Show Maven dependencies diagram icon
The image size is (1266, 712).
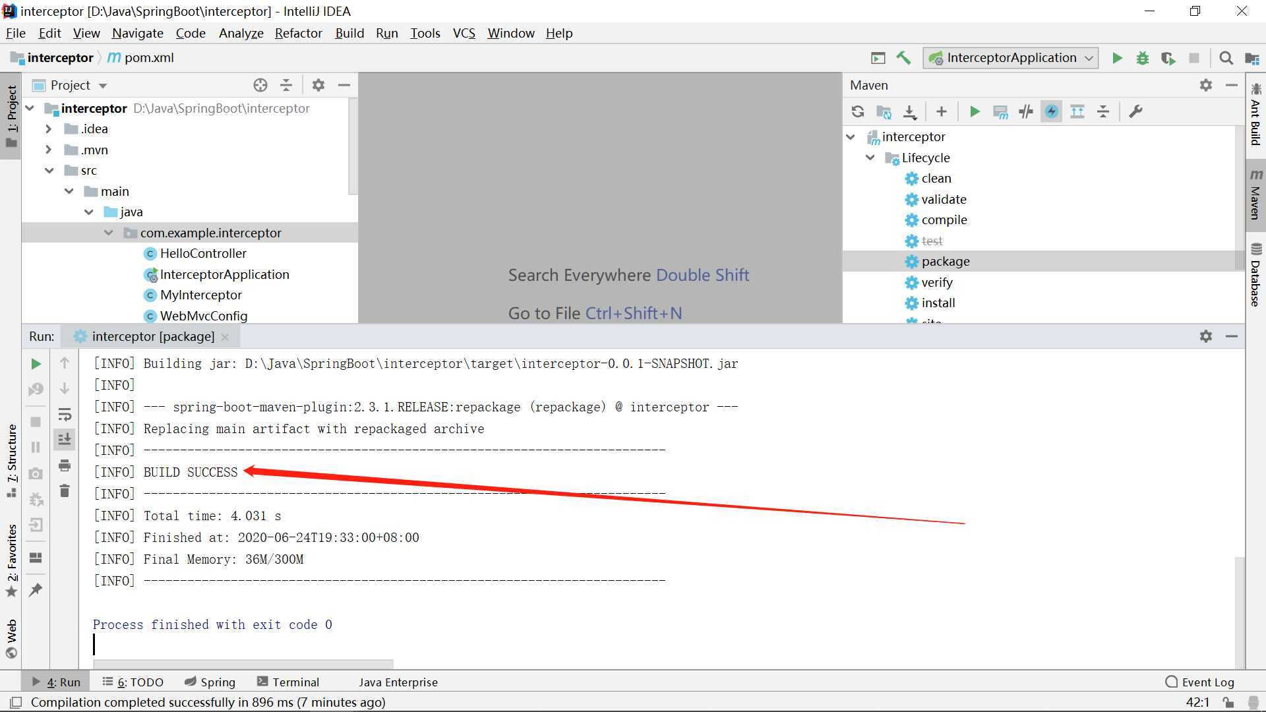(1077, 111)
